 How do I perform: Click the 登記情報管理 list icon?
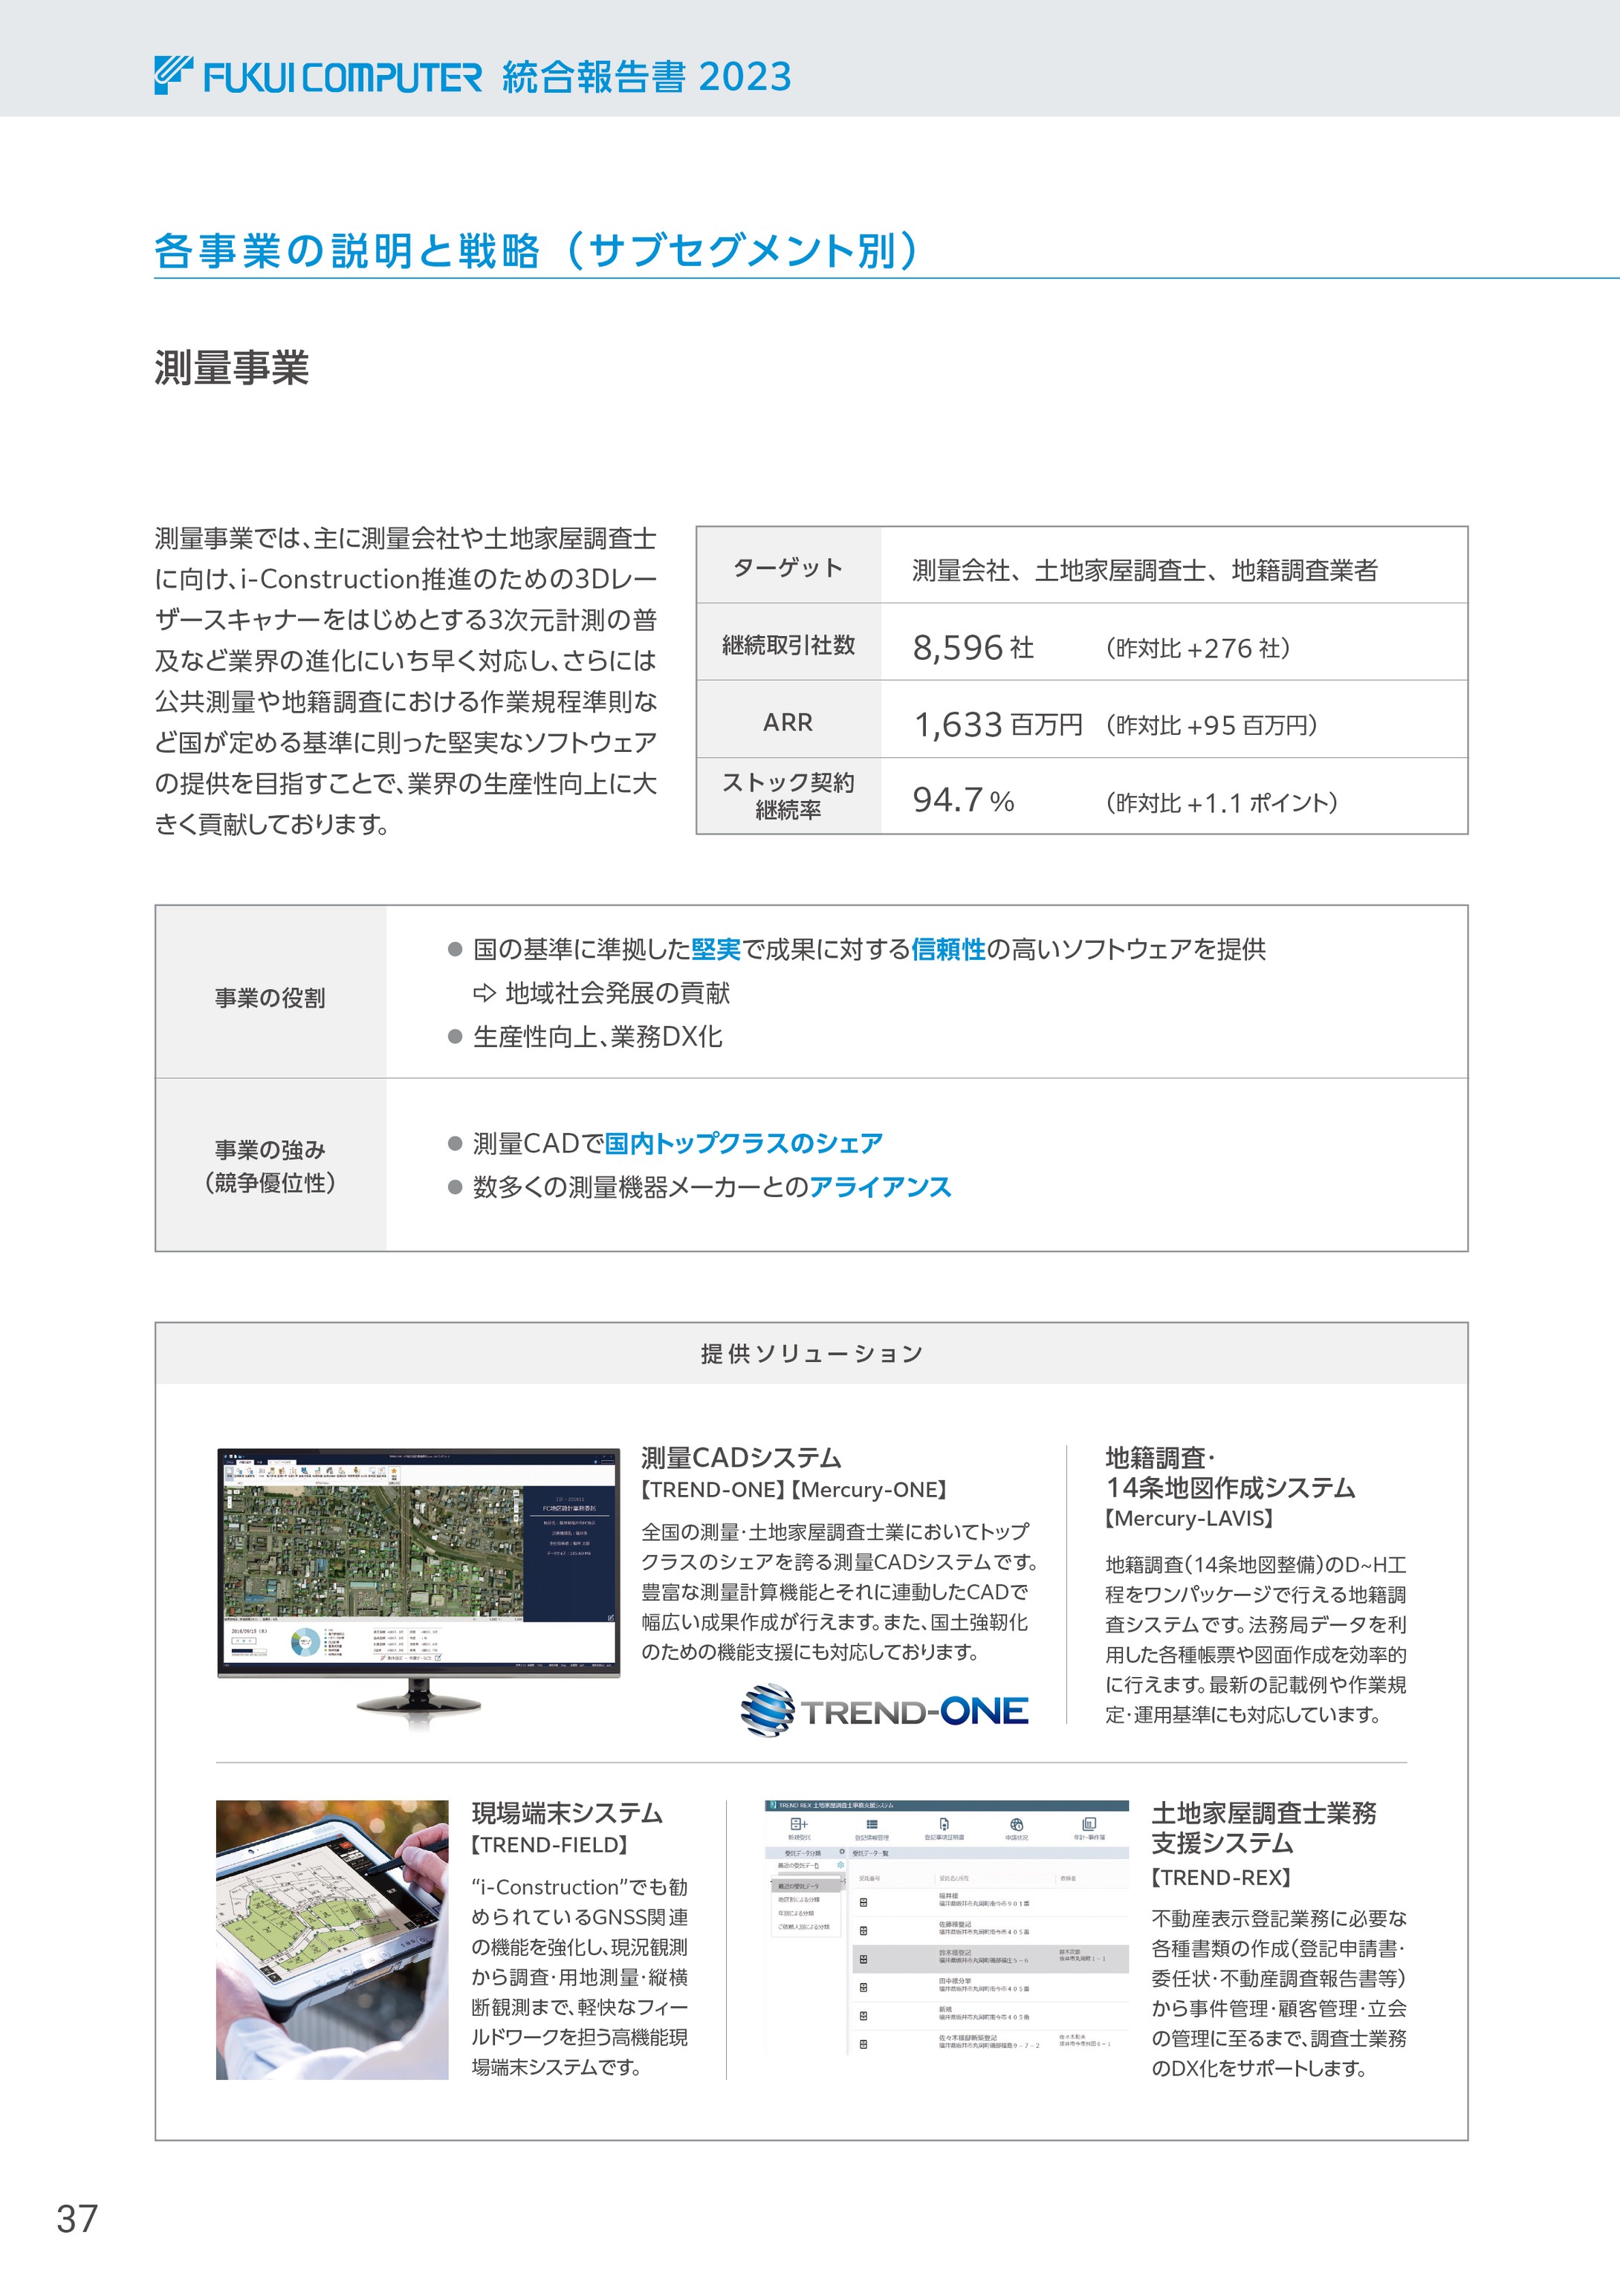tap(873, 1824)
